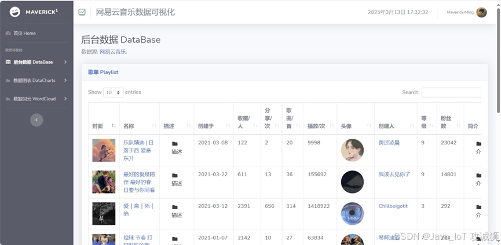The width and height of the screenshot is (501, 245).
Task: Click the avatar of creator 跨过凌晨
Action: coord(352,150)
